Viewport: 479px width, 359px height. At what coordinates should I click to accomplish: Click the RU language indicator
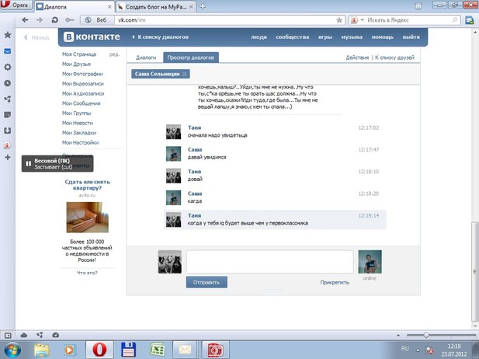click(x=404, y=349)
